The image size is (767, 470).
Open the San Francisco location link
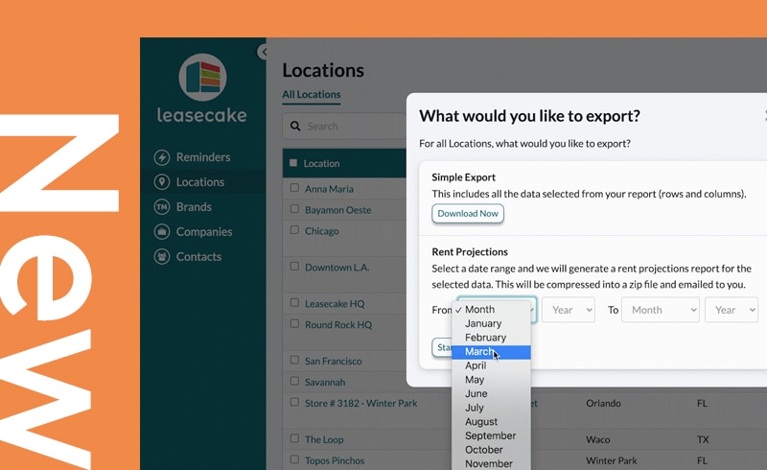[x=333, y=362]
